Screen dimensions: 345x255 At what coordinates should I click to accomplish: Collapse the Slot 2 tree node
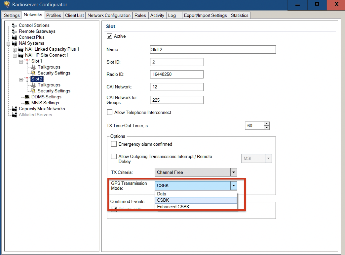pos(21,79)
